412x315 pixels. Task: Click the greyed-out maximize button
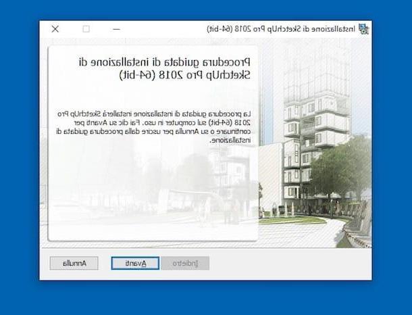pyautogui.click(x=86, y=29)
